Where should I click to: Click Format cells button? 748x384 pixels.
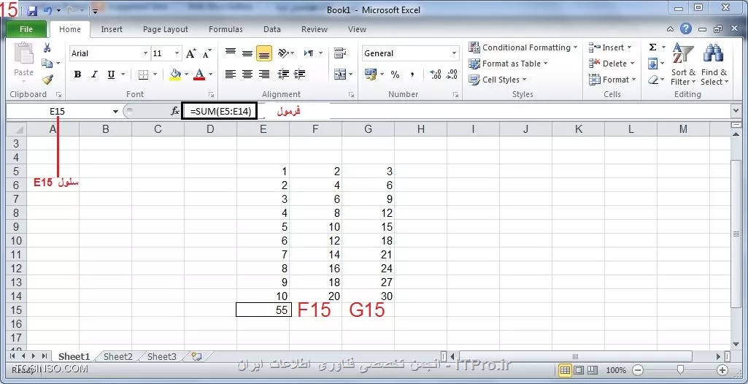pos(613,80)
